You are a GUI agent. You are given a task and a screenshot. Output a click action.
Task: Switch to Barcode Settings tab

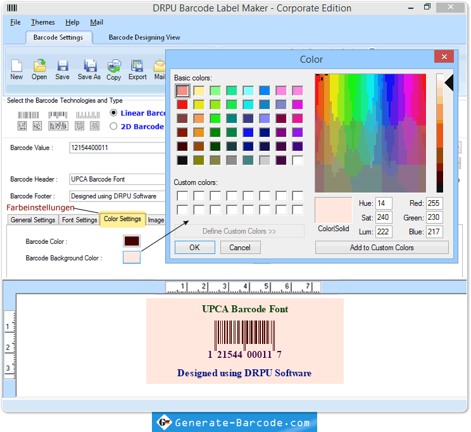(58, 37)
